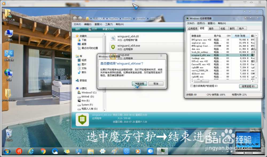Select explorer.exe row in process list
Screen dimensions: 267x157
223,43
